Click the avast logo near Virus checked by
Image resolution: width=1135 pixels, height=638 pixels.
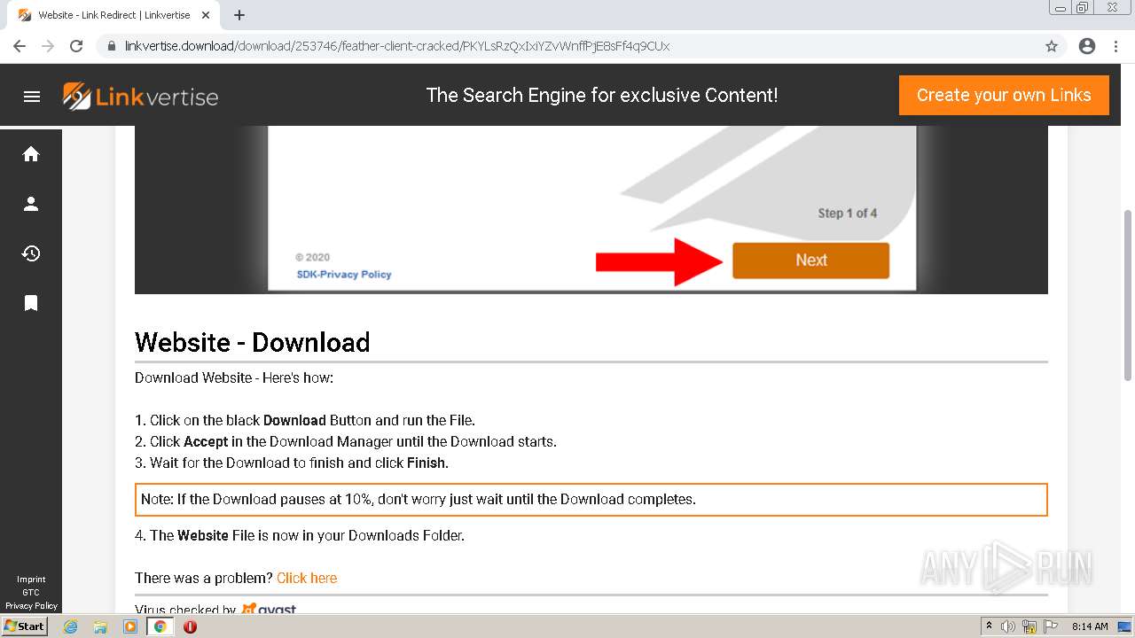(269, 609)
